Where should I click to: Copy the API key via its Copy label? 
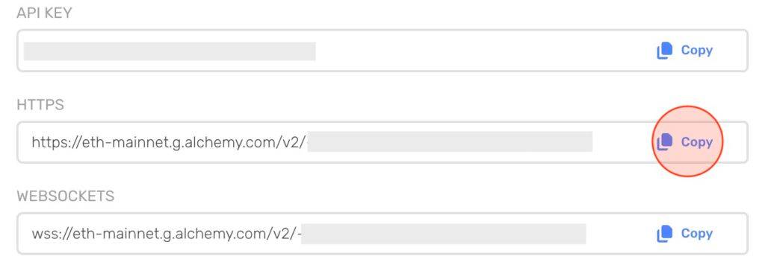pyautogui.click(x=697, y=50)
